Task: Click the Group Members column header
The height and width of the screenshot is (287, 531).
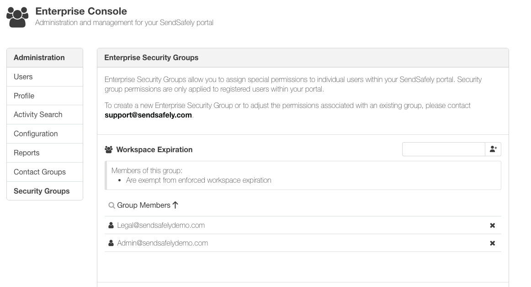Action: (x=143, y=205)
